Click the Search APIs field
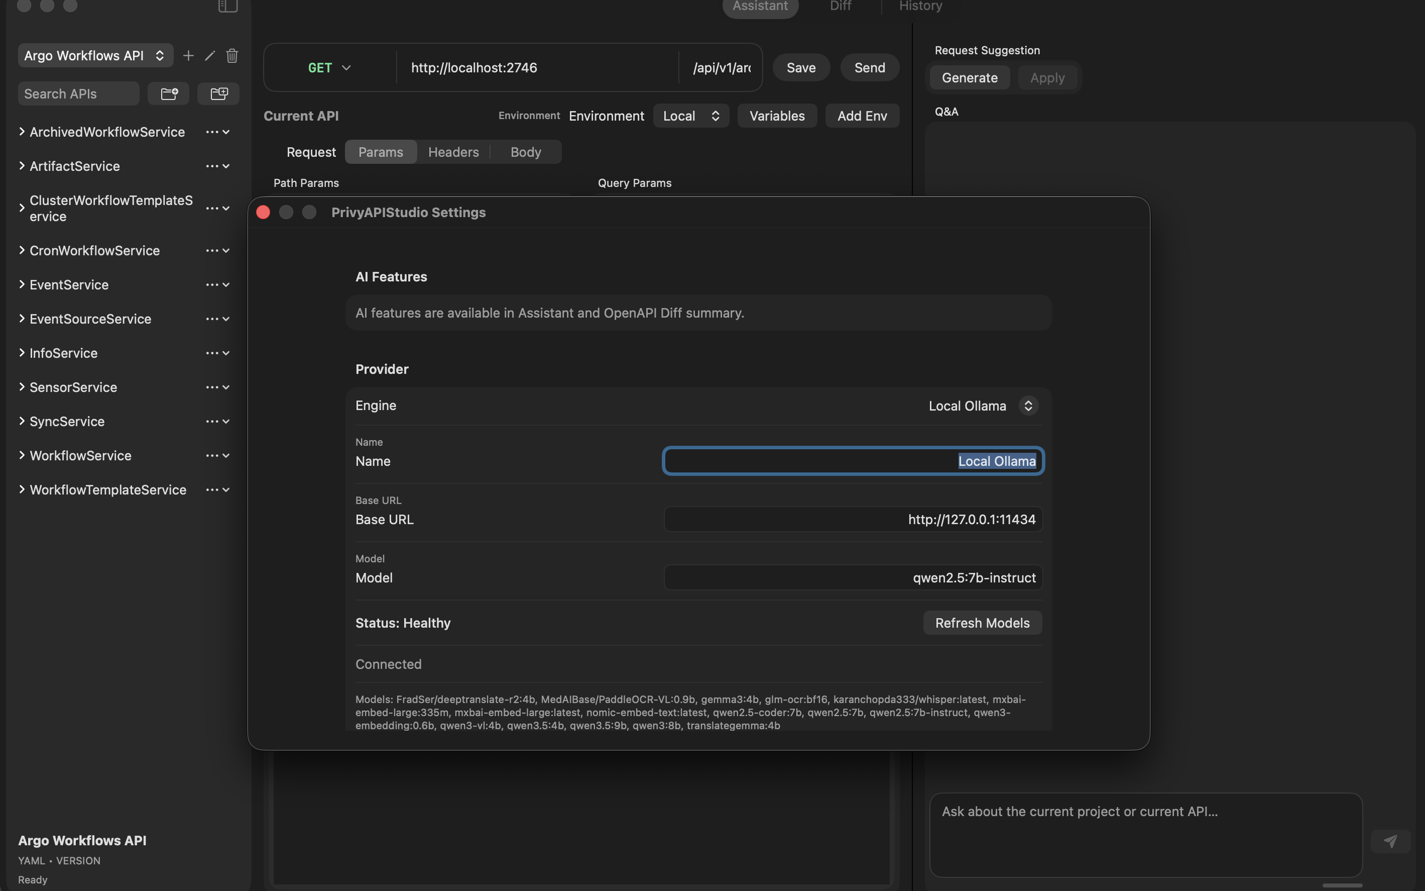The image size is (1425, 891). [78, 94]
